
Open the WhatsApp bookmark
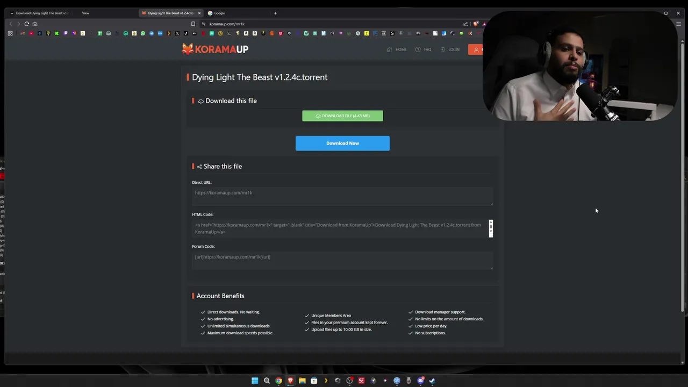143,33
